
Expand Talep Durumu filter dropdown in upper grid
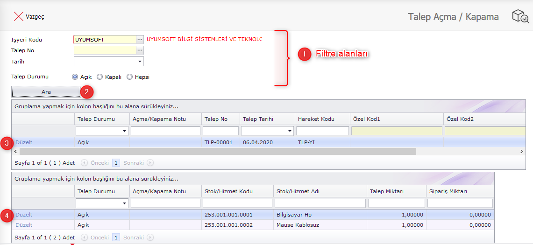pyautogui.click(x=124, y=131)
